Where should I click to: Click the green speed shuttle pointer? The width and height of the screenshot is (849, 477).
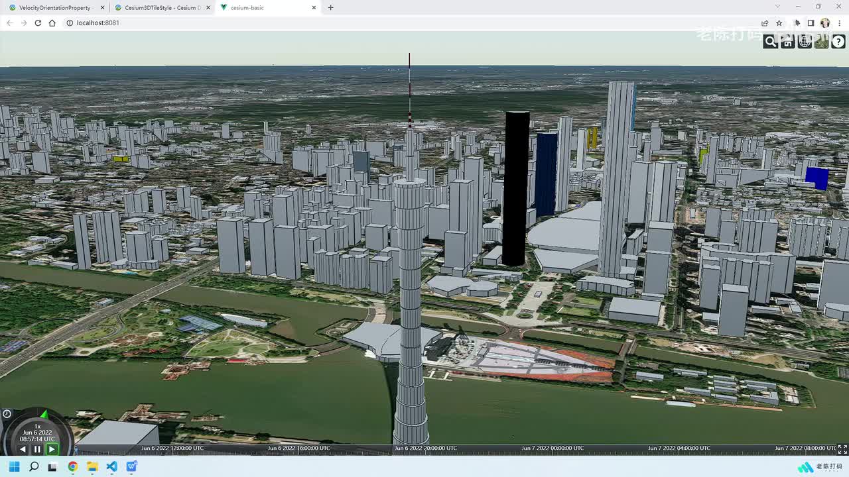44,415
